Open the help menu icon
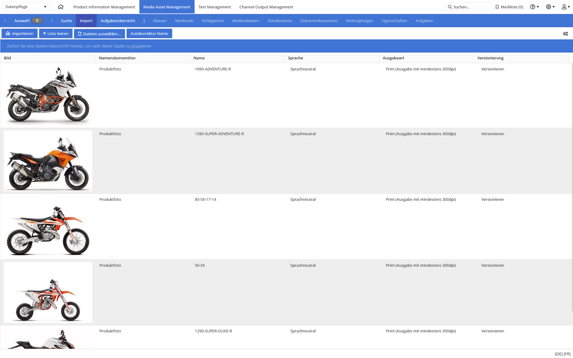 (534, 7)
